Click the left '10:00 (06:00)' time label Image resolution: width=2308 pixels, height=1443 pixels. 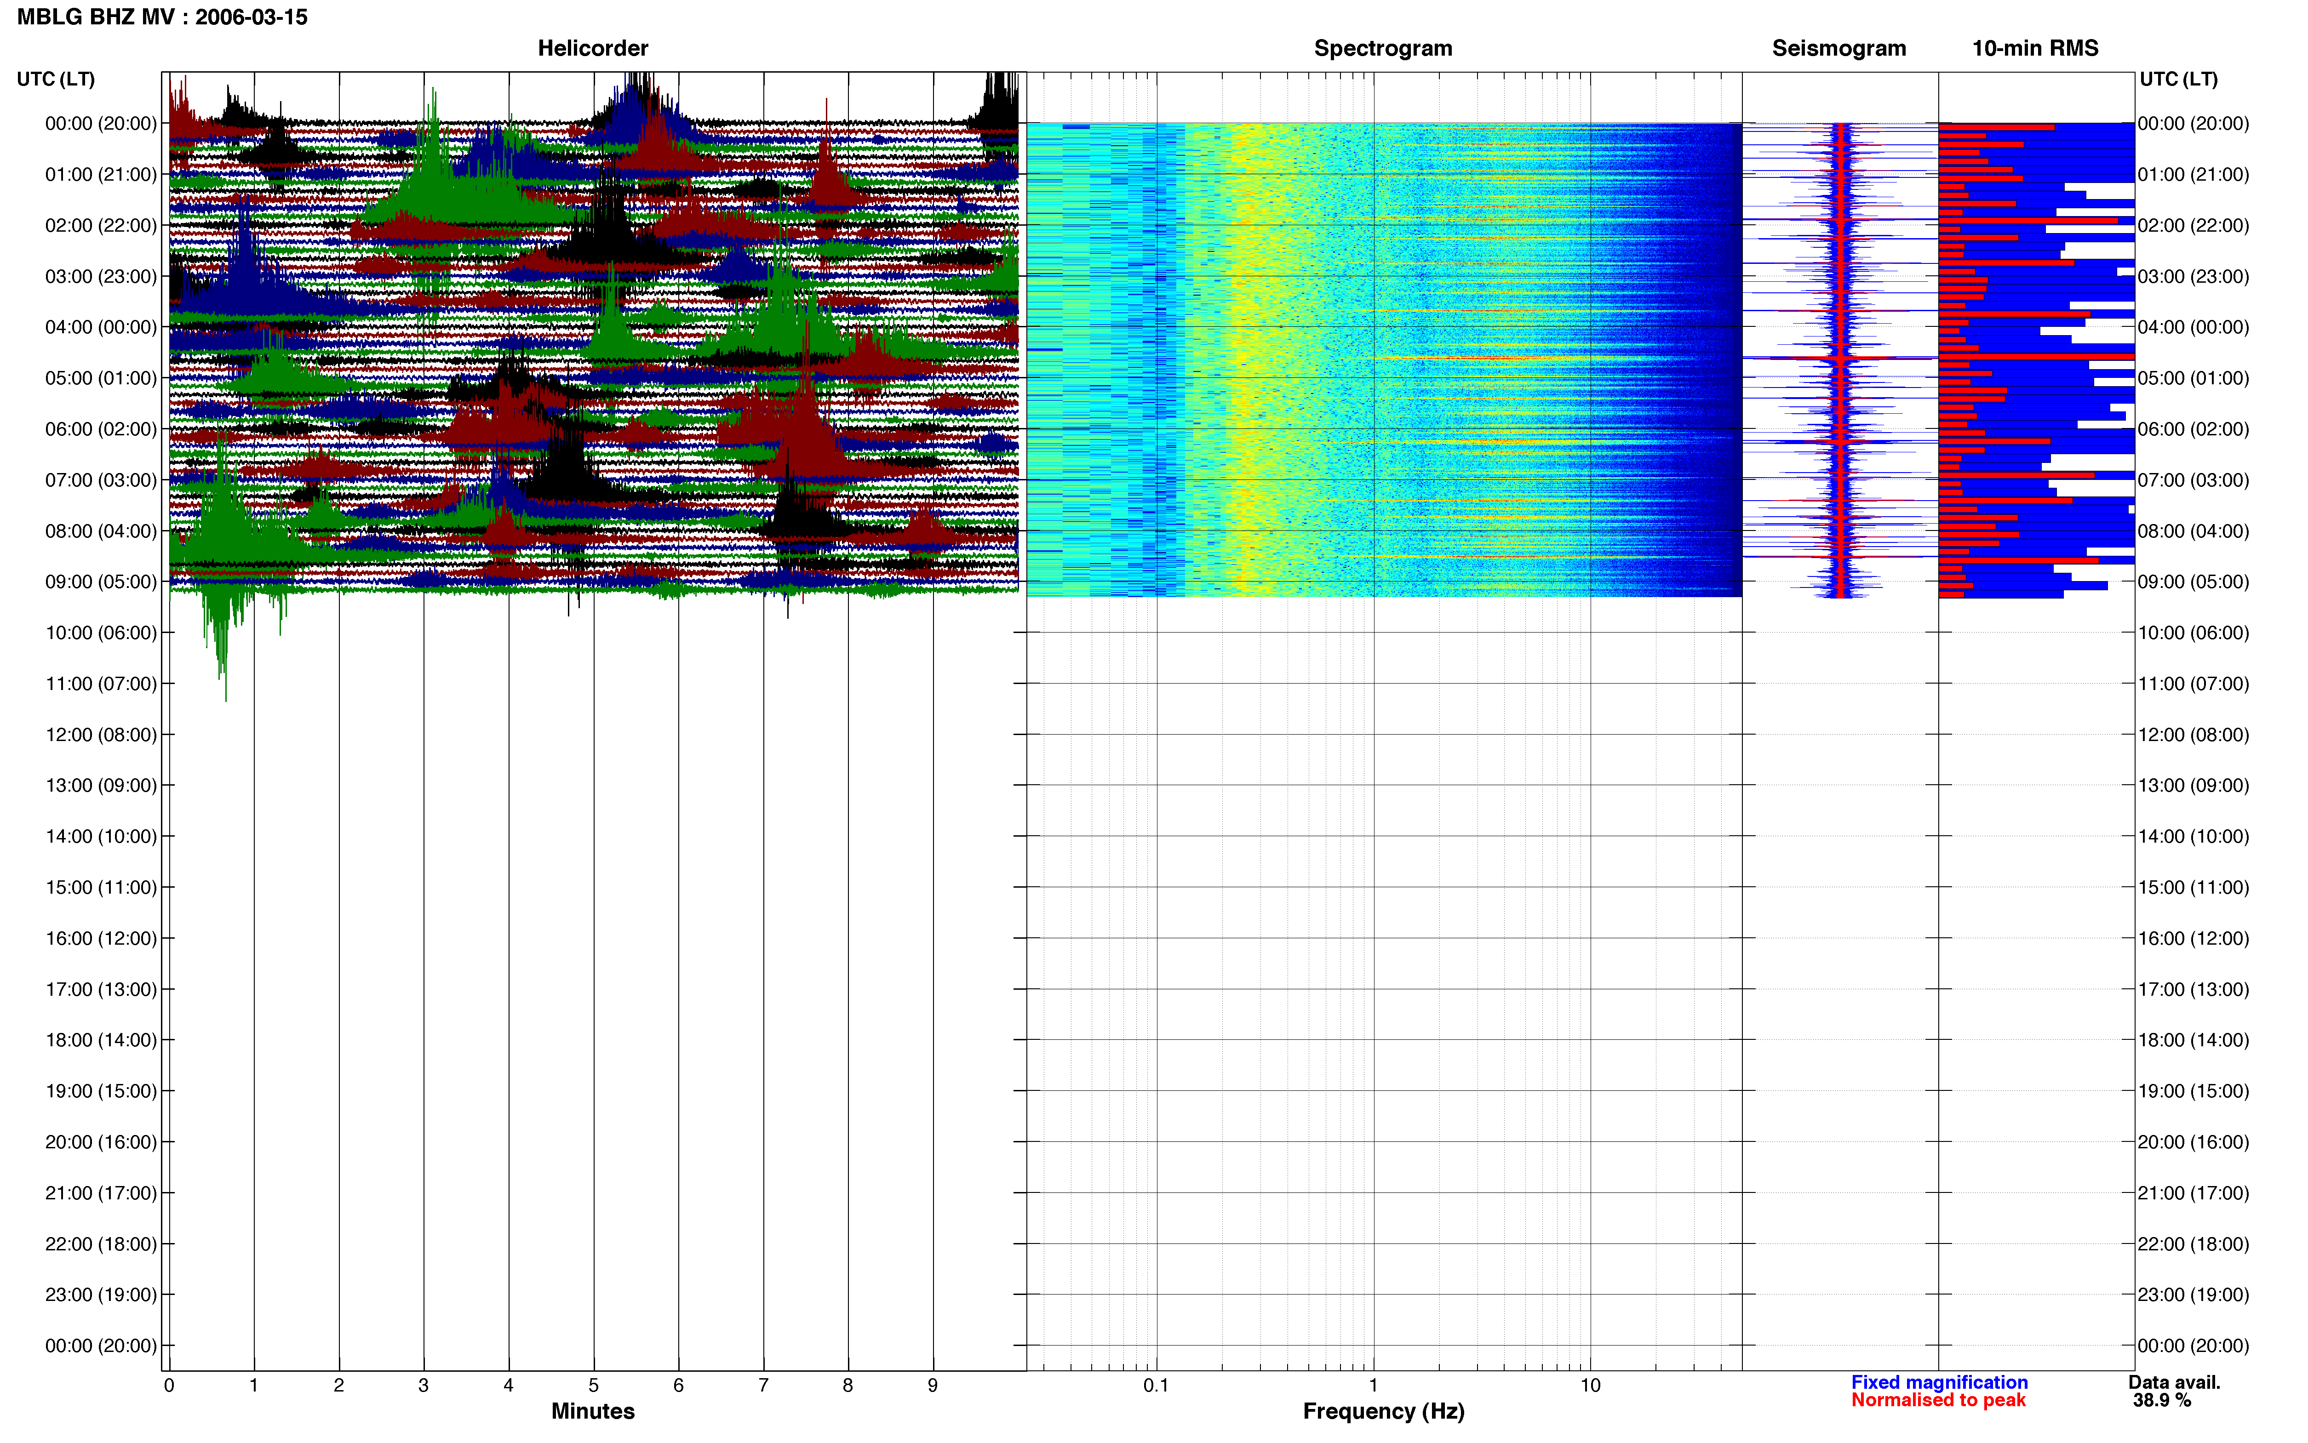click(x=101, y=633)
